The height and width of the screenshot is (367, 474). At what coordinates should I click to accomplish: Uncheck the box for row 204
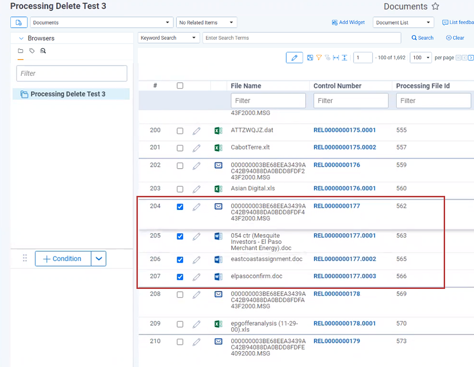pyautogui.click(x=180, y=206)
